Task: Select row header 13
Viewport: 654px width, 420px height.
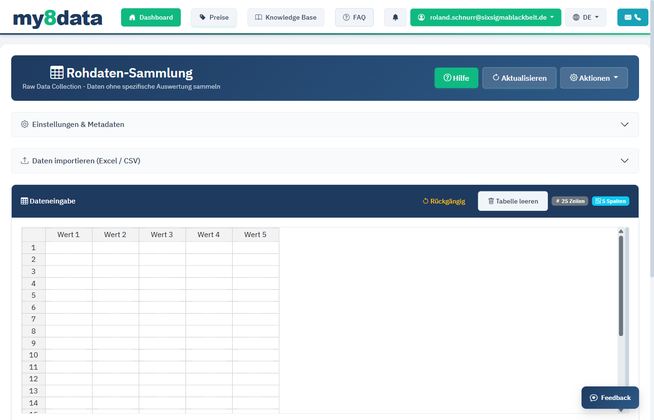Action: pyautogui.click(x=34, y=391)
